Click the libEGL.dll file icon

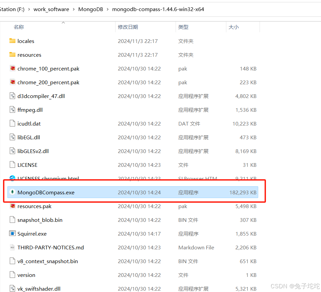point(12,137)
